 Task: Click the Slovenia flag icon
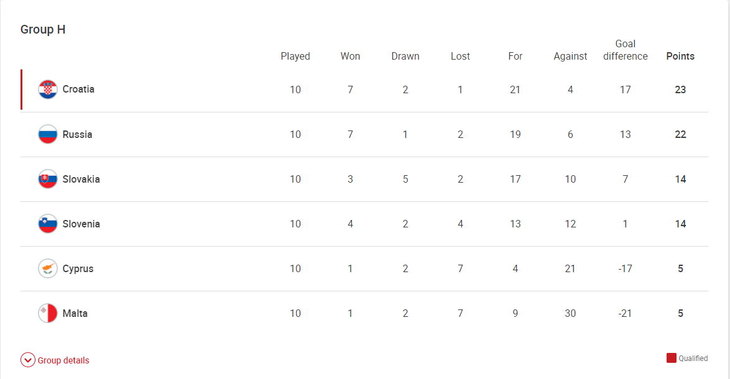[47, 224]
